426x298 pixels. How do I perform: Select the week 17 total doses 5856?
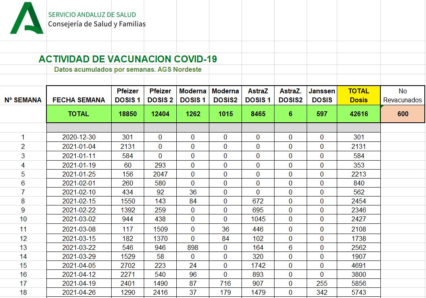tap(358, 283)
